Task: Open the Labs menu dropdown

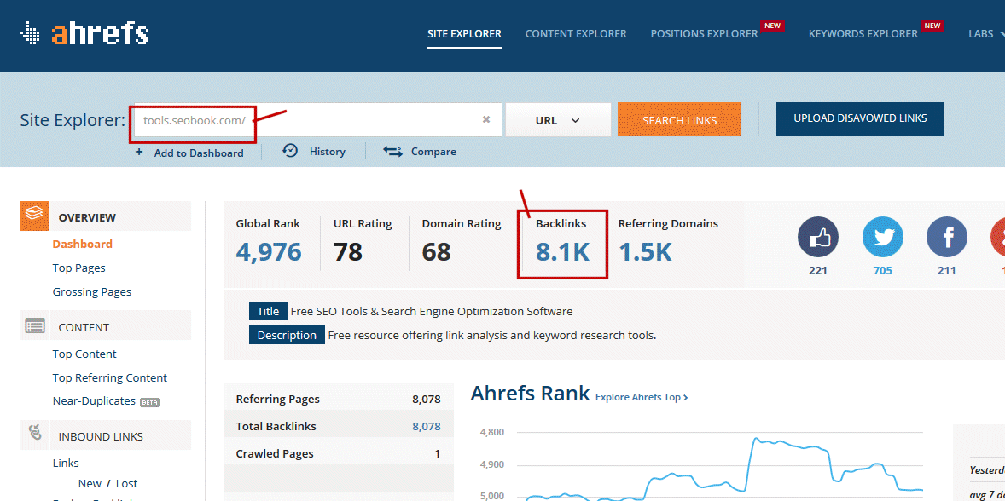Action: pyautogui.click(x=985, y=33)
